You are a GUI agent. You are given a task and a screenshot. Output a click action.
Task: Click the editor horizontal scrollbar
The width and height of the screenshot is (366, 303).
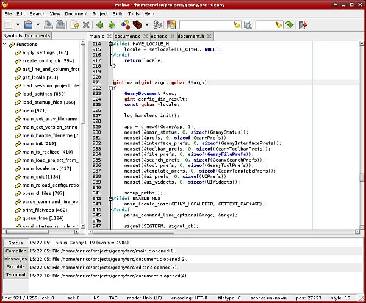(x=134, y=232)
